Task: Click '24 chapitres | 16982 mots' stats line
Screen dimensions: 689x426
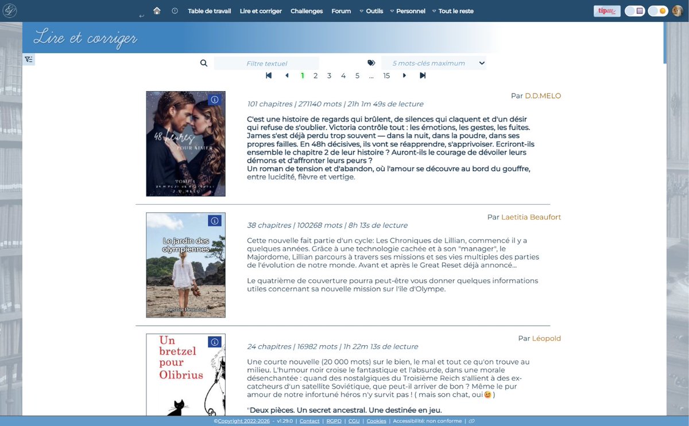Action: pyautogui.click(x=332, y=346)
